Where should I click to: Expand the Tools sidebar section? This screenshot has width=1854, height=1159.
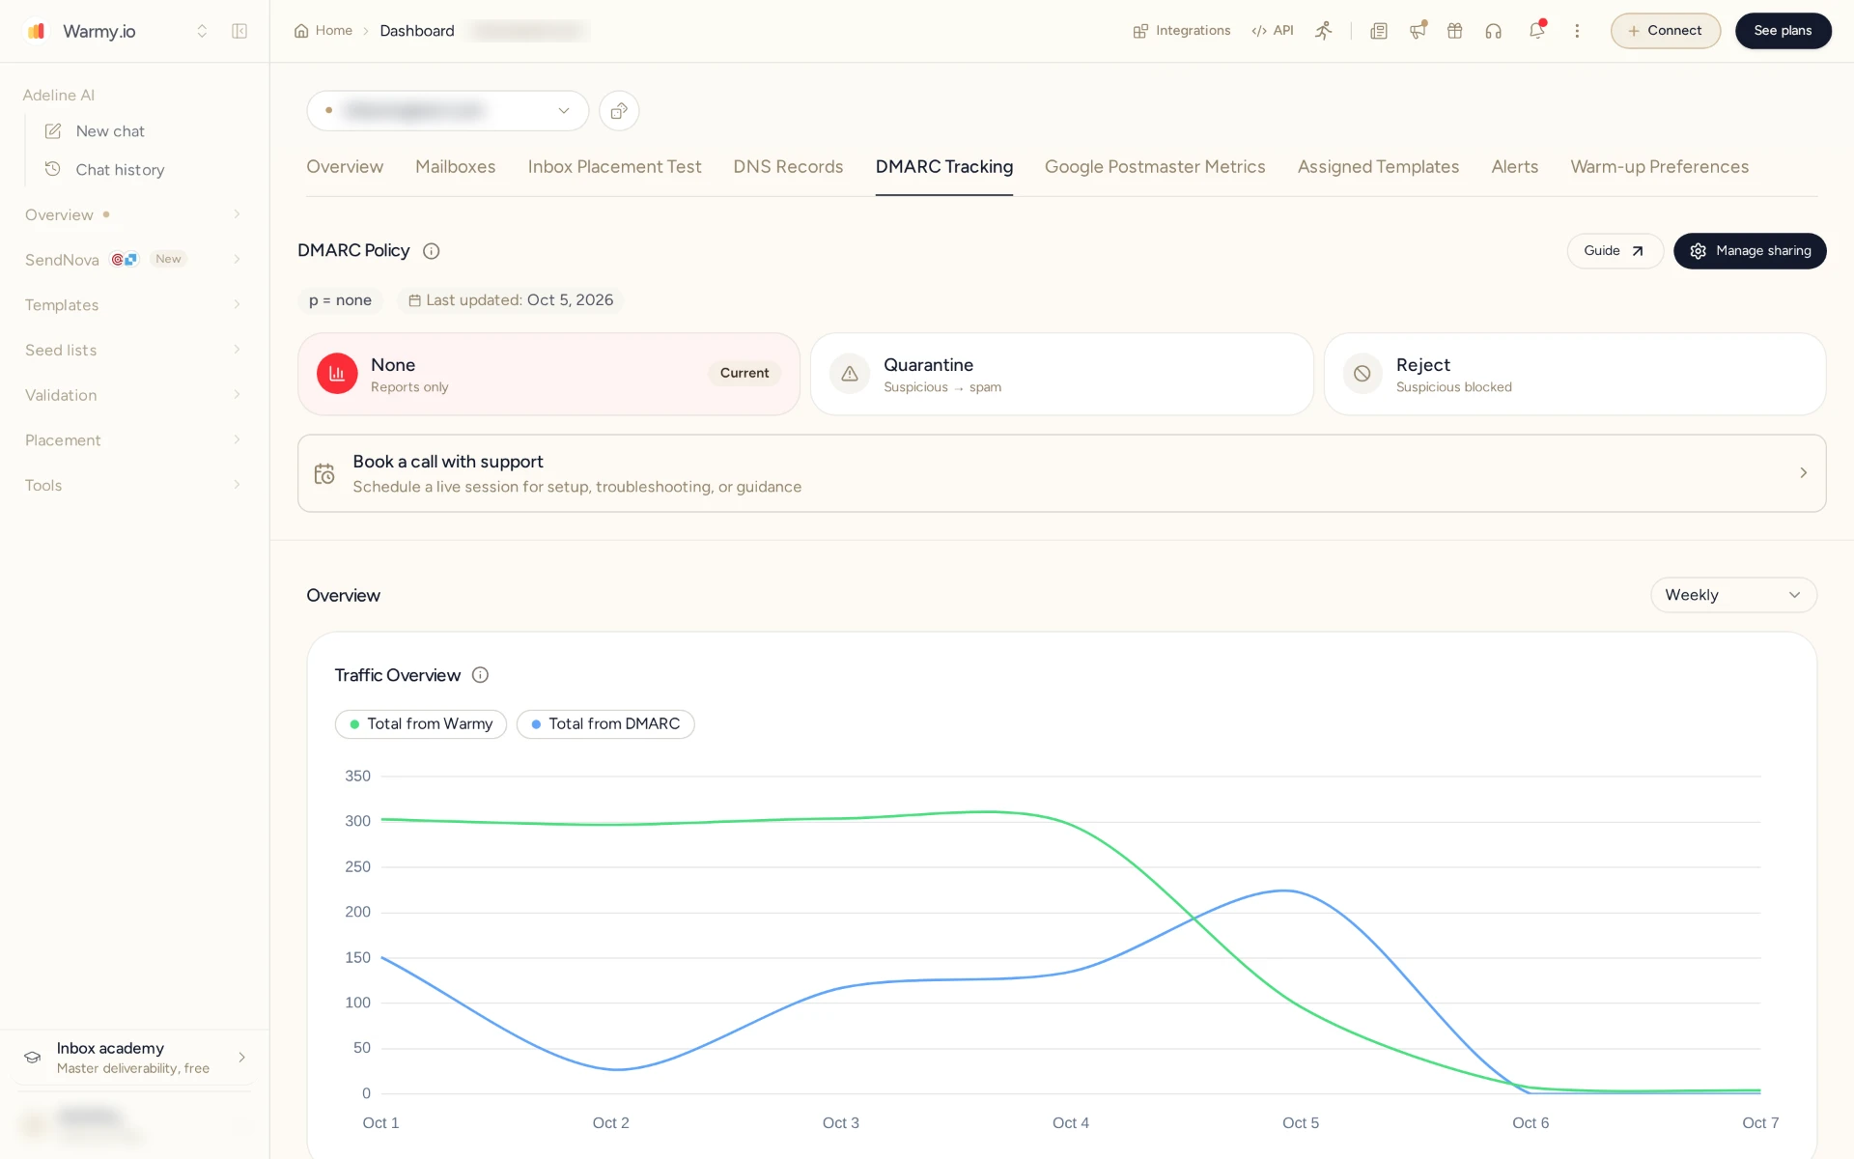click(133, 485)
